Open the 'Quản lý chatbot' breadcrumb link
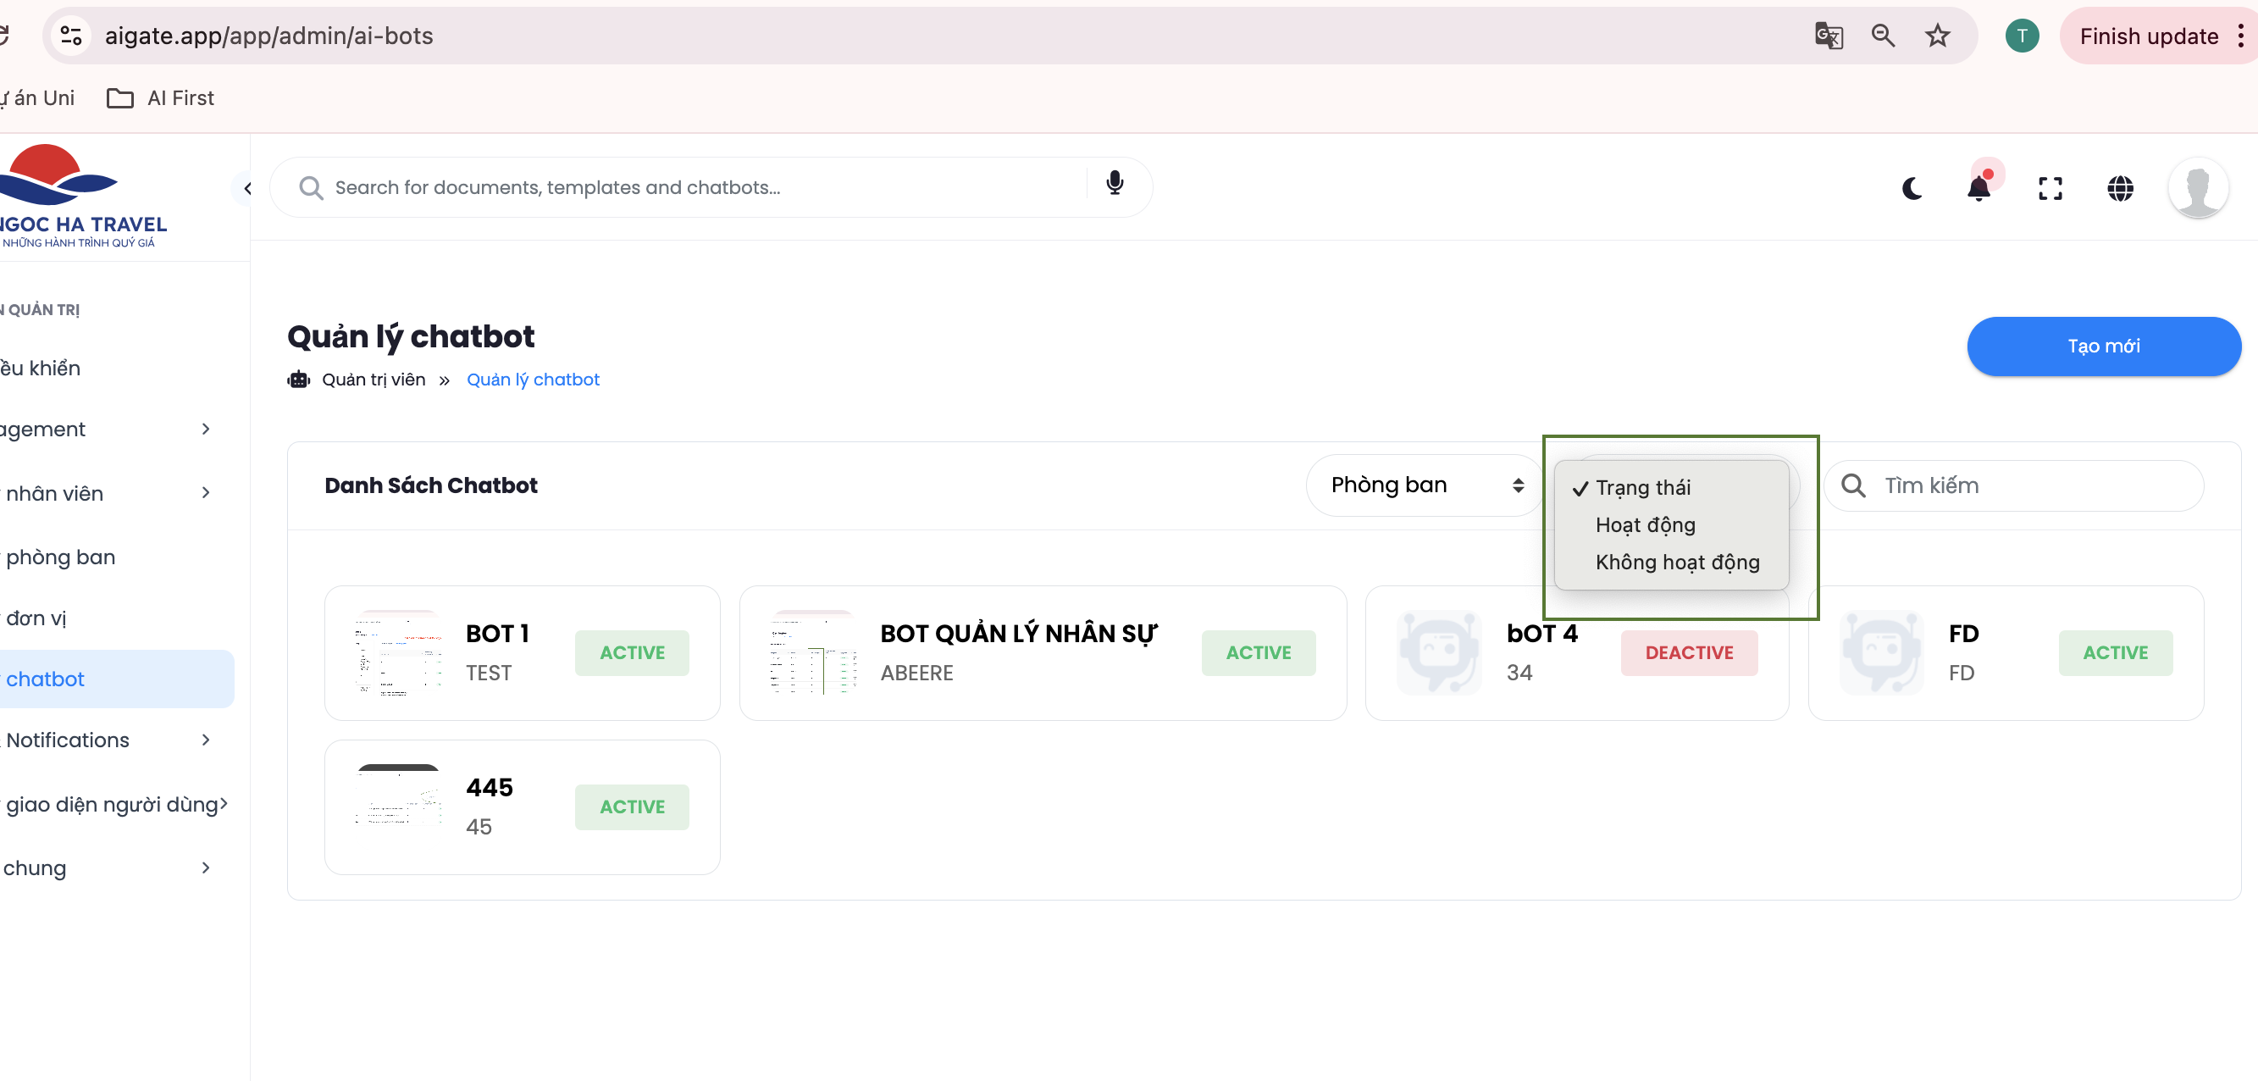The image size is (2258, 1081). coord(532,380)
